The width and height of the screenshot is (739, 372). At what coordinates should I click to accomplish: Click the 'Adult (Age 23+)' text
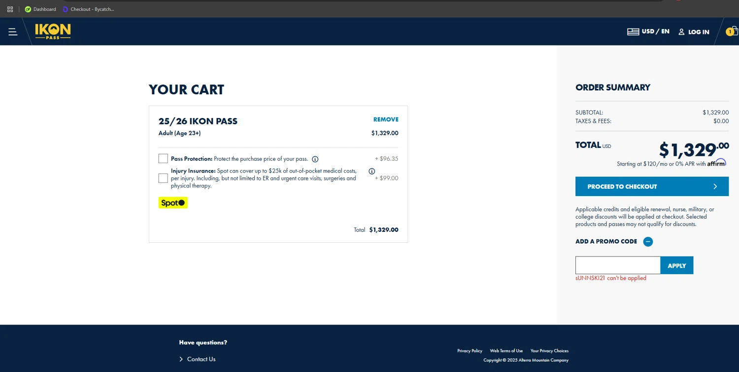179,133
